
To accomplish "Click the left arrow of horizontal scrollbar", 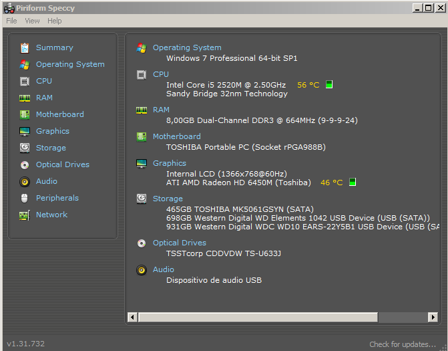I will (132, 317).
